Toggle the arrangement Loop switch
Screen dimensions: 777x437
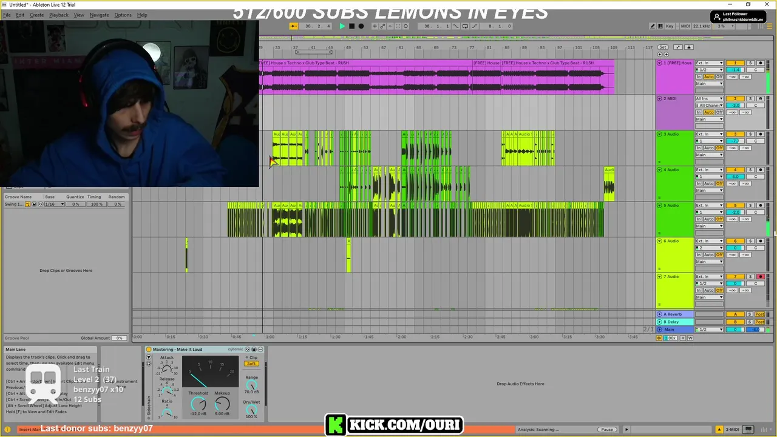465,26
